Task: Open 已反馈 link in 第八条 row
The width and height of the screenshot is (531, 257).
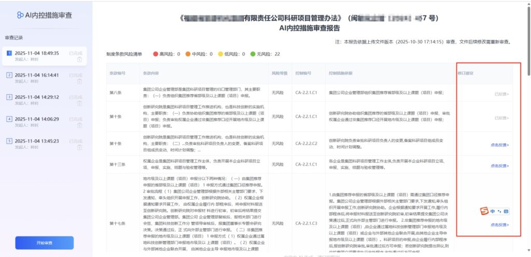Action: coord(501,94)
